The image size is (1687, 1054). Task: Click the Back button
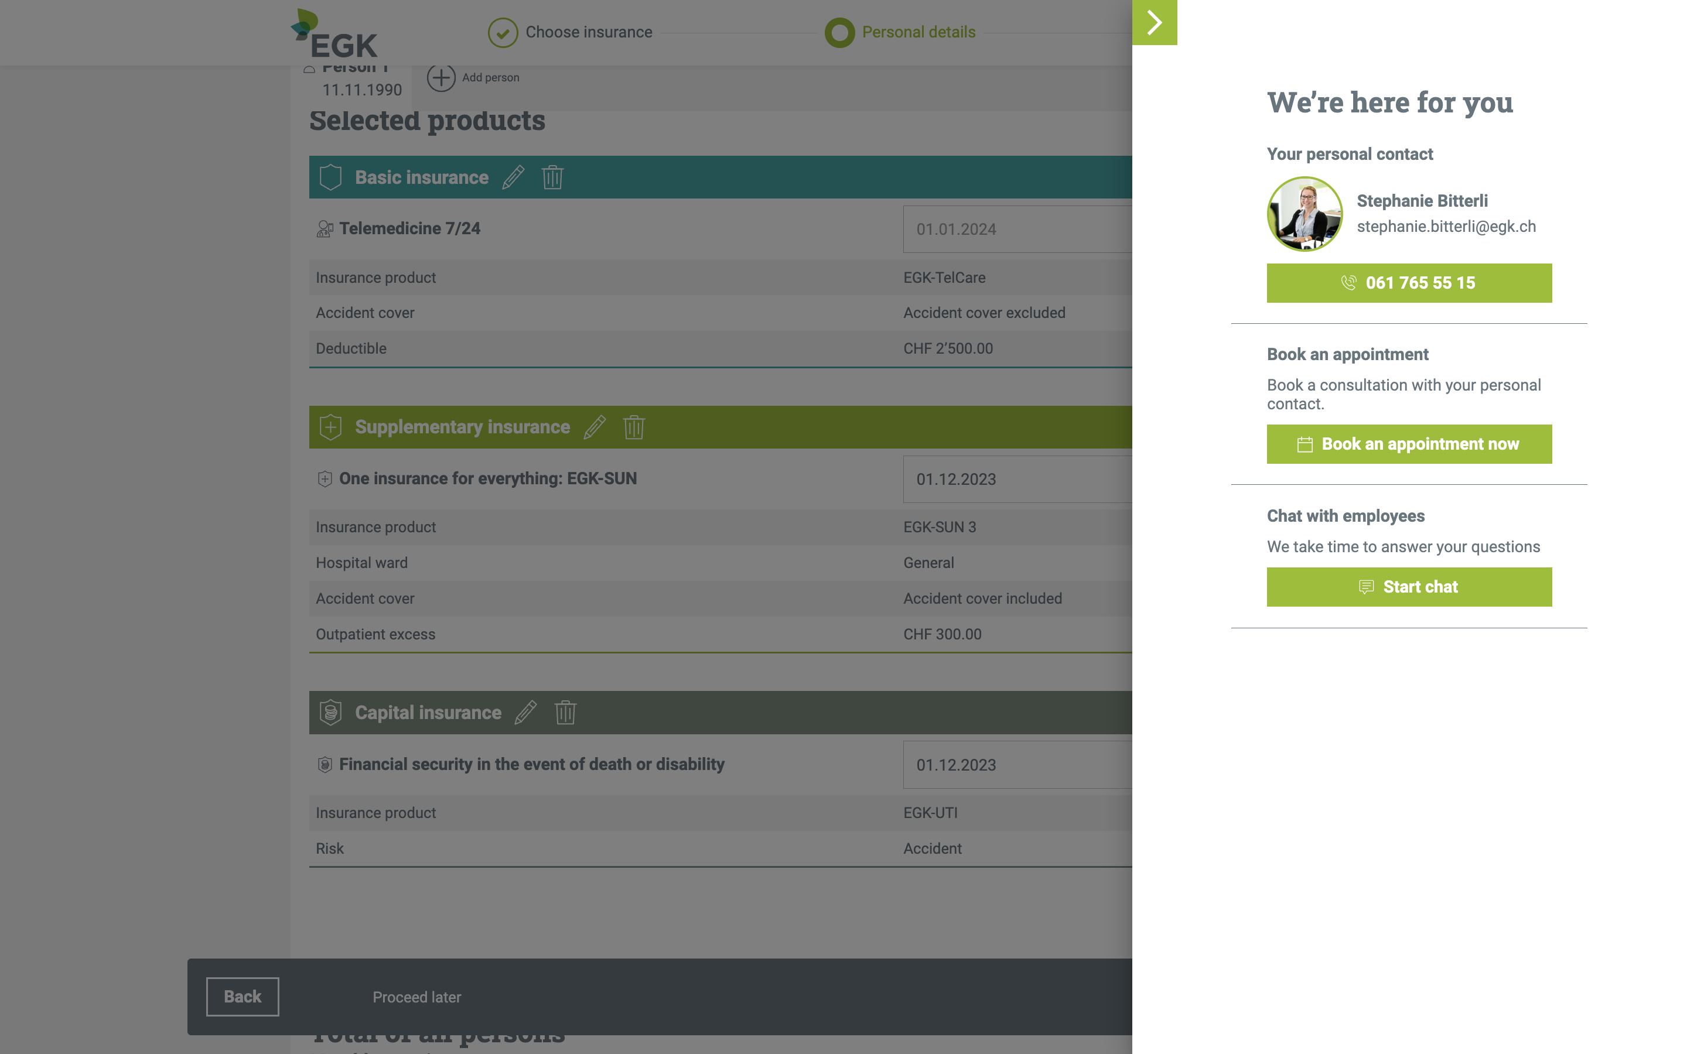[x=242, y=997]
